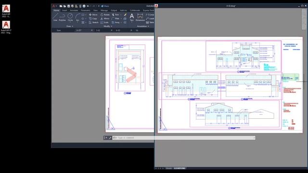Click the Save icon in Quick Access
The height and width of the screenshot is (173, 308).
tap(68, 6)
